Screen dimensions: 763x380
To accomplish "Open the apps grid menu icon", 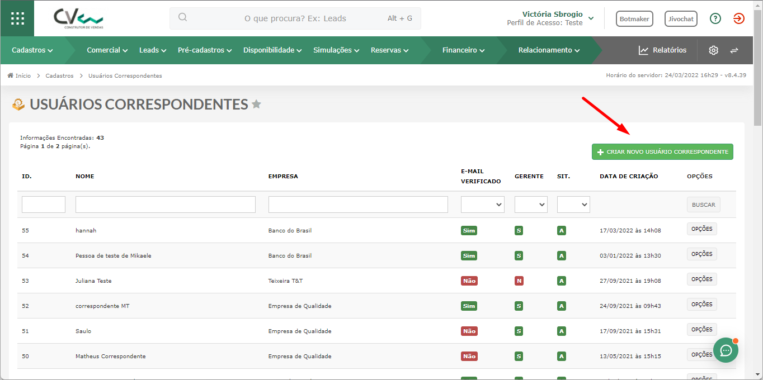I will (x=17, y=18).
